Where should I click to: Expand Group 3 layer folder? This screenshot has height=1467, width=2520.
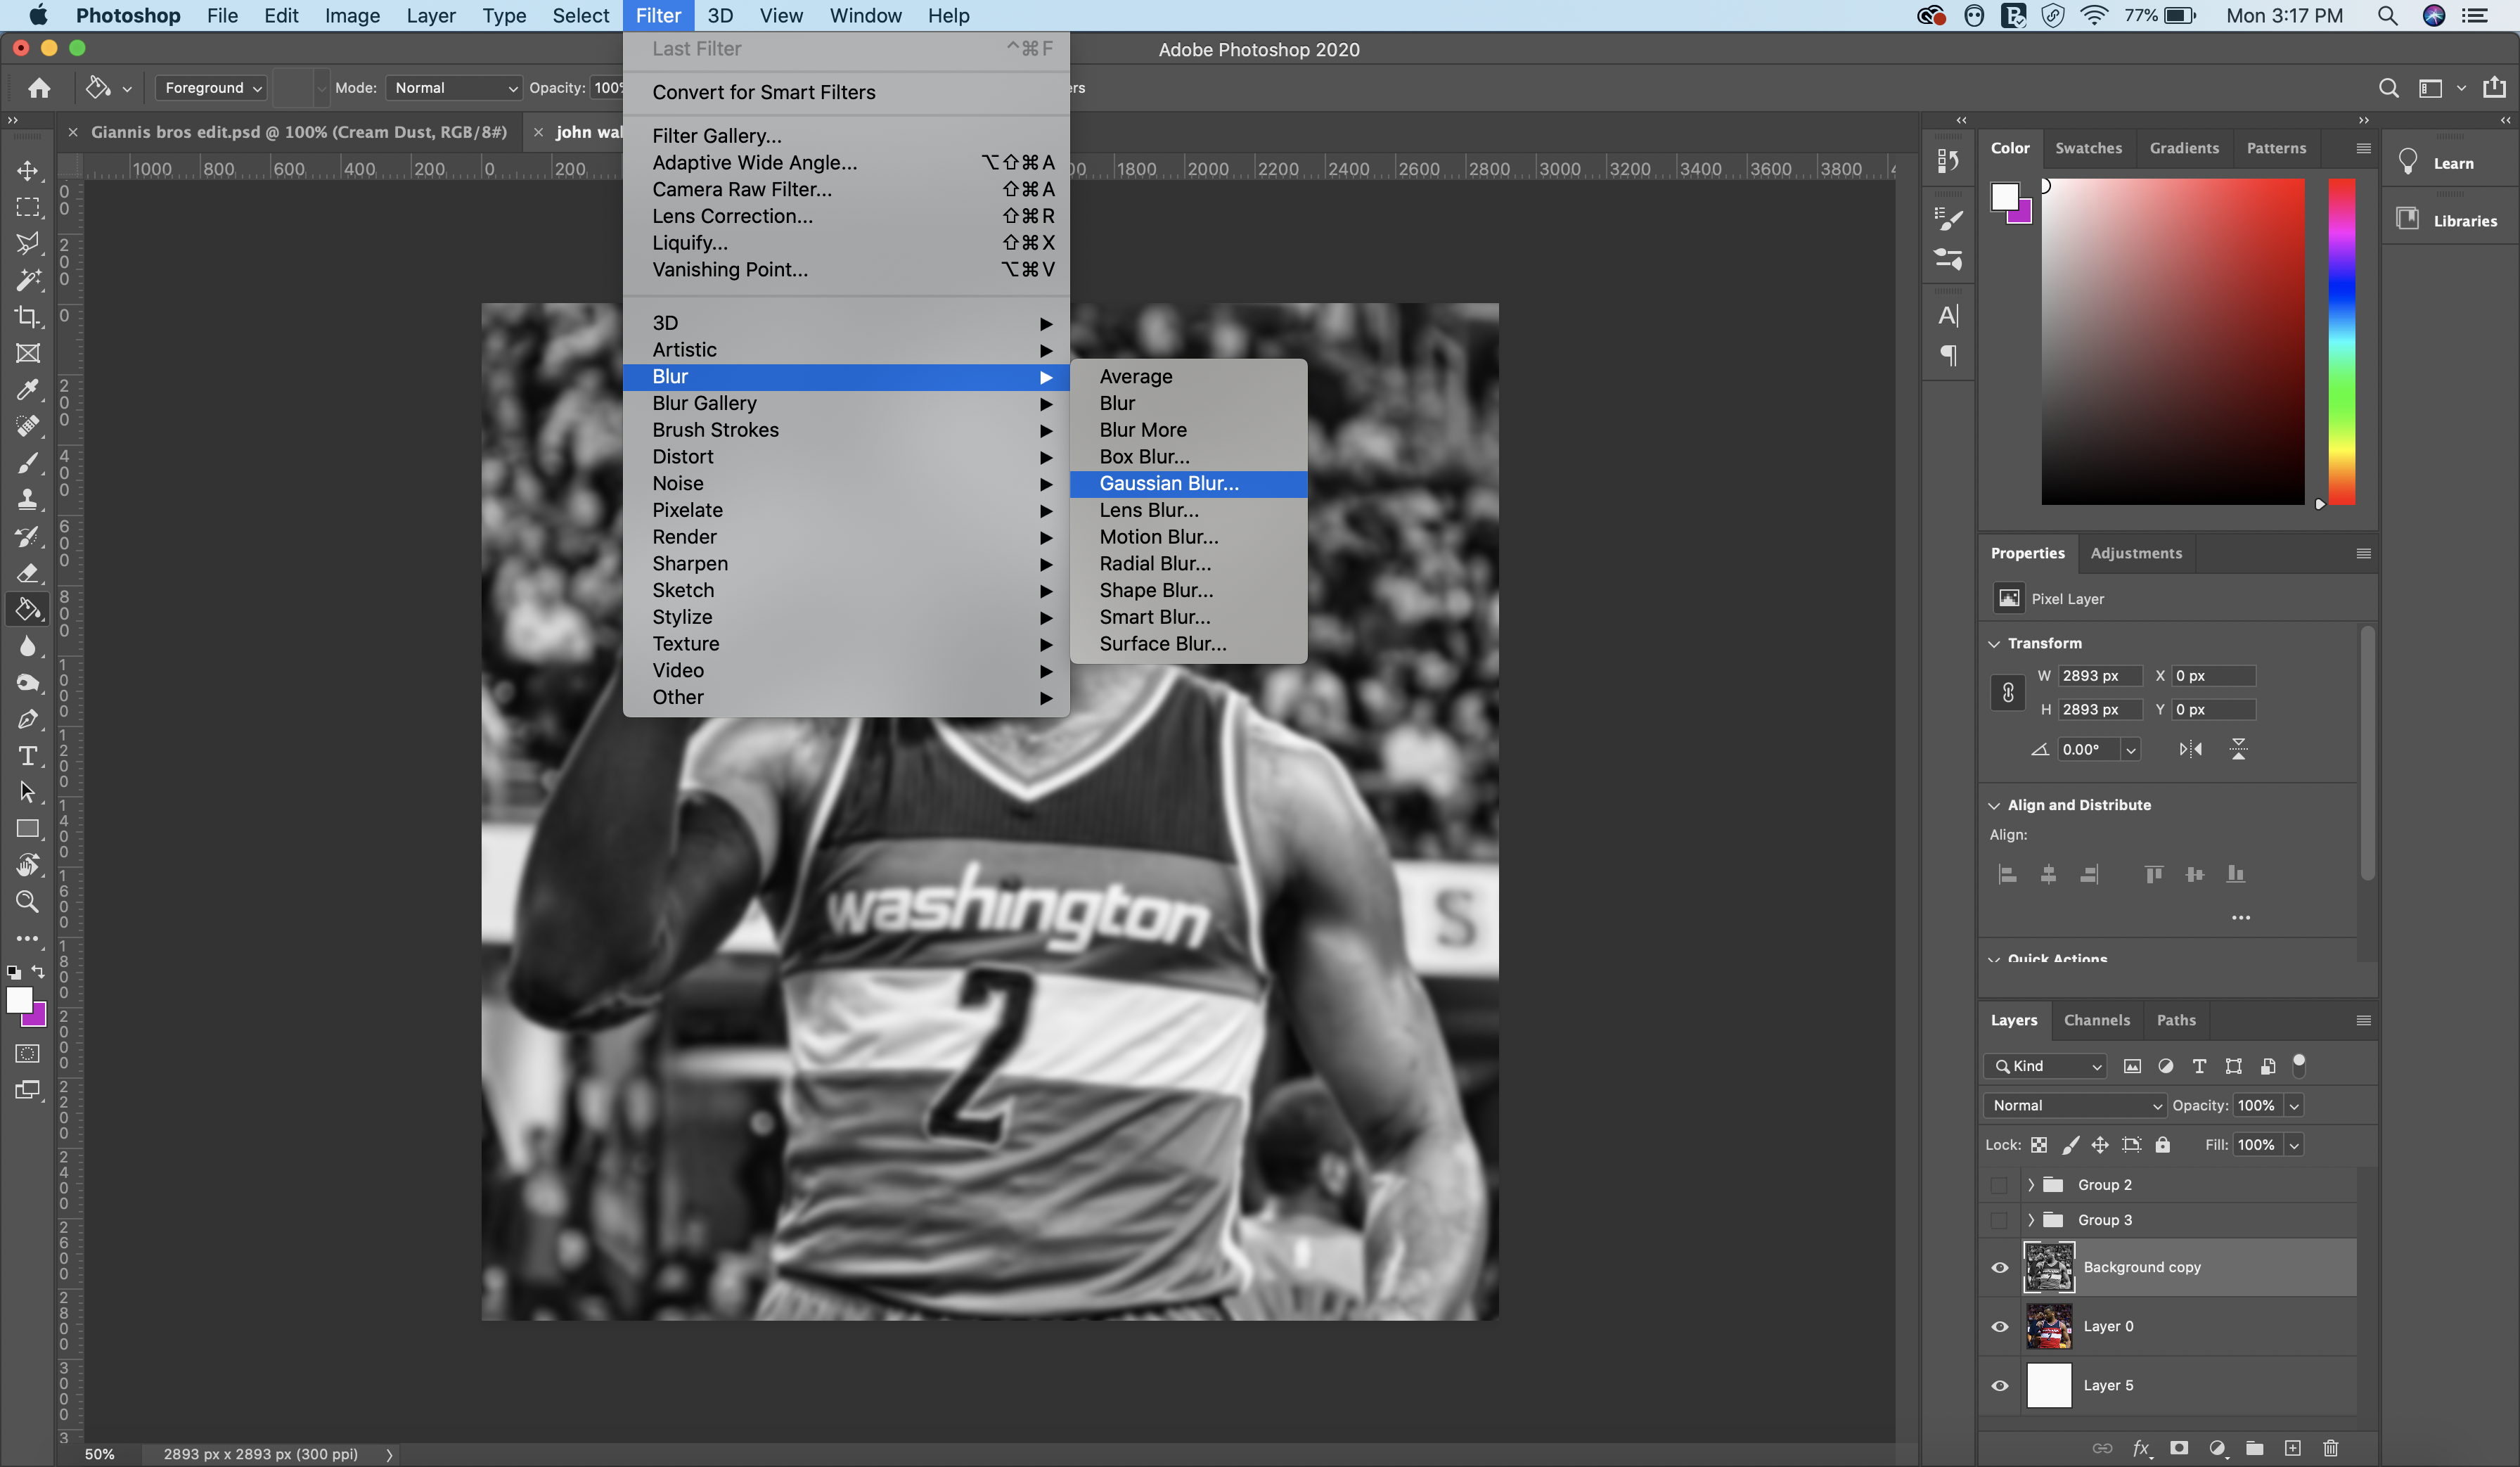pos(2031,1217)
